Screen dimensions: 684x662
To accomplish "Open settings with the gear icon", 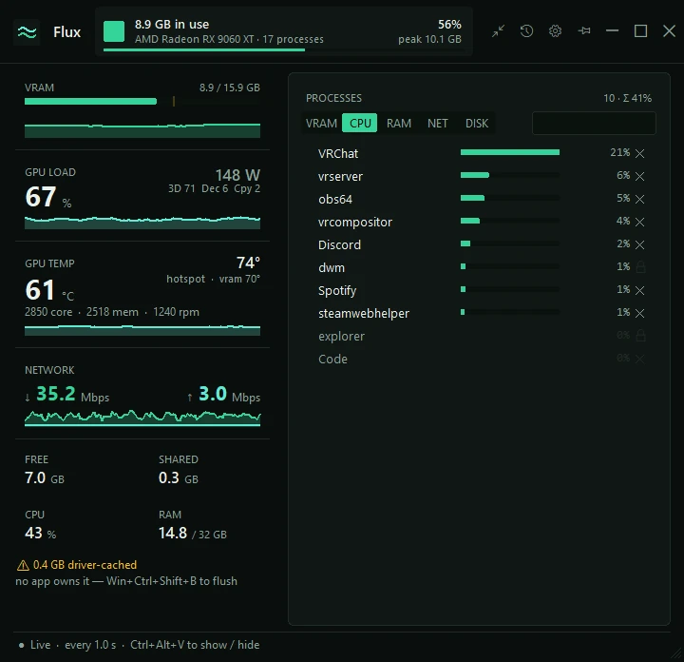I will [555, 31].
